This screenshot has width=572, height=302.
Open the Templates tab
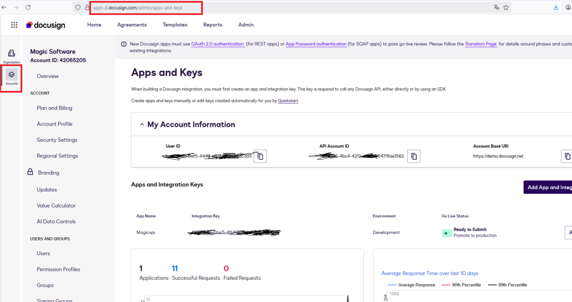tap(175, 25)
